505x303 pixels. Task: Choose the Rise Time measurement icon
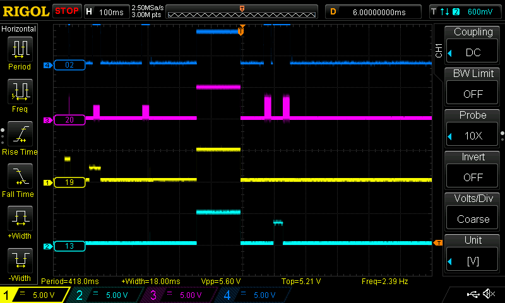tap(19, 134)
